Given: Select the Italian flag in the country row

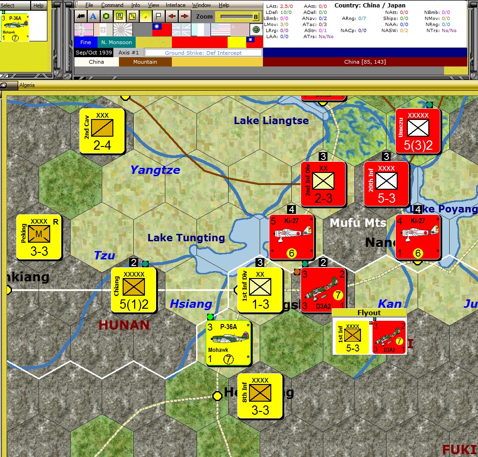Looking at the screenshot, I should click(x=103, y=30).
